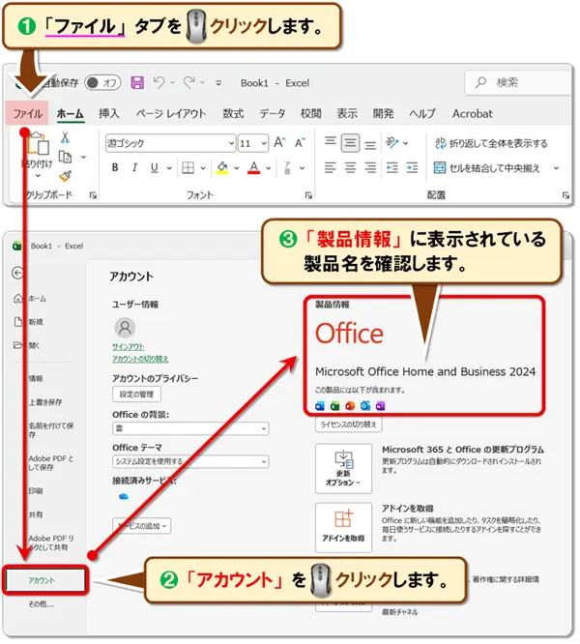Click the Cut scissors icon
580x644 pixels.
point(65,137)
